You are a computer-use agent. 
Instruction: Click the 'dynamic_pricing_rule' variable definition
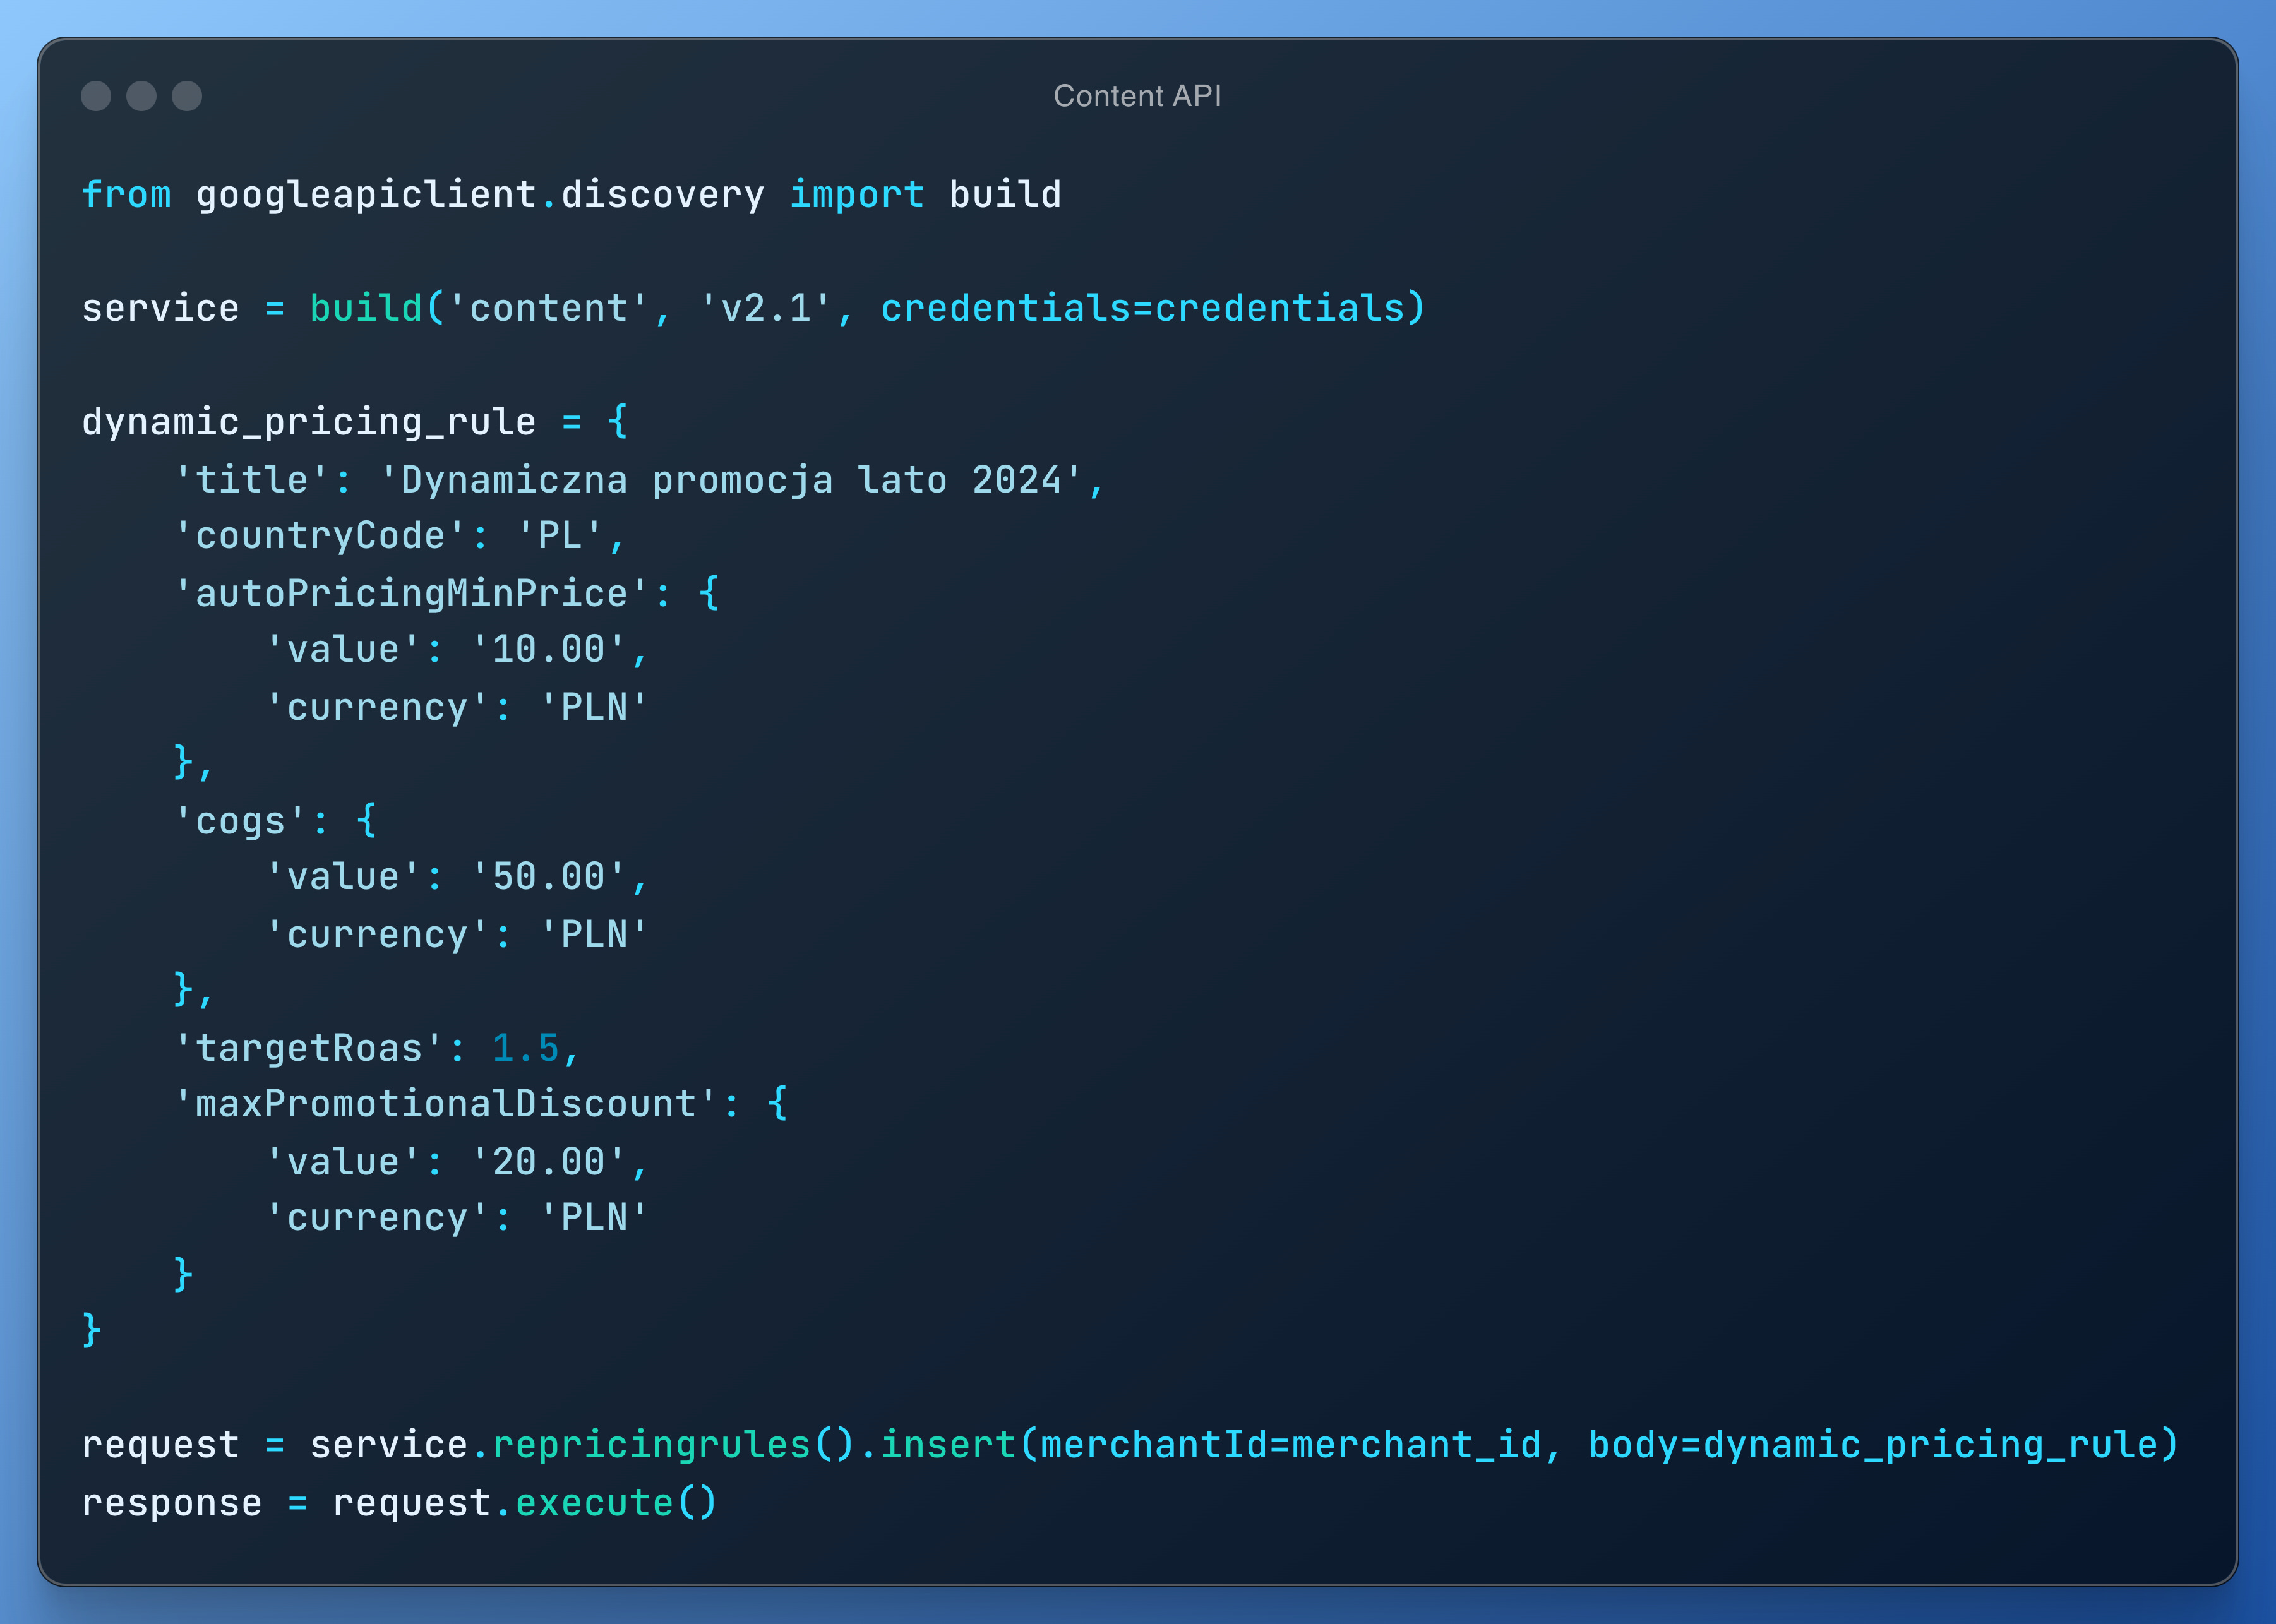pyautogui.click(x=308, y=422)
